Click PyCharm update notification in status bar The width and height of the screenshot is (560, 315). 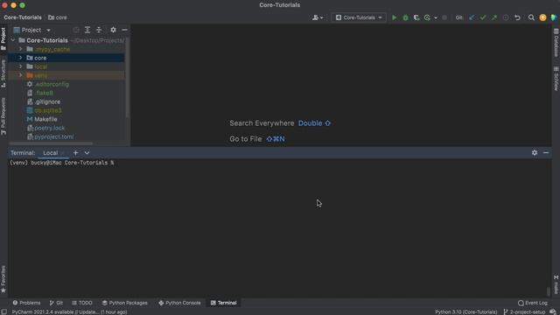click(70, 311)
